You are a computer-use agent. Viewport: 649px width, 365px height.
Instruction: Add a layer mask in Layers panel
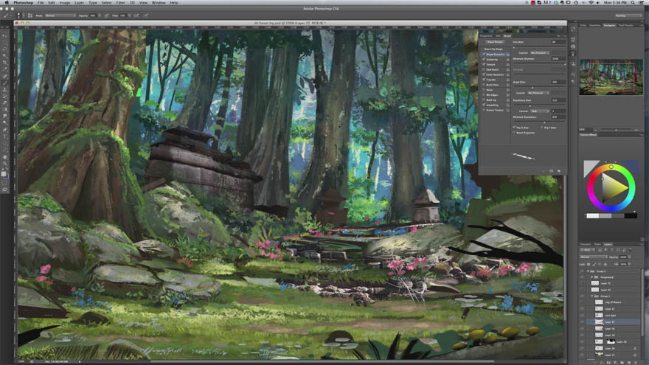click(x=608, y=363)
